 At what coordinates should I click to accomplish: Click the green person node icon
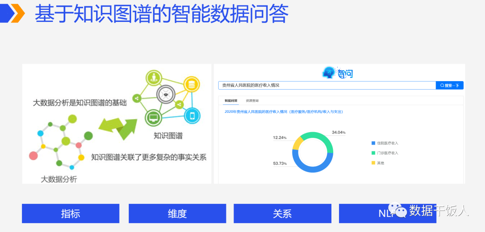(153, 78)
